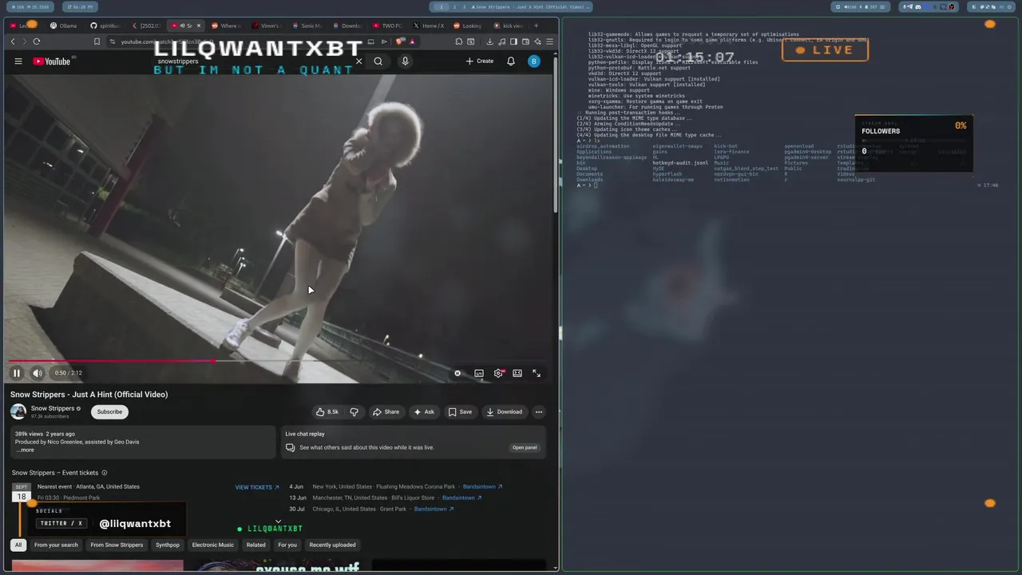
Task: Toggle subtitles/closed captions in player
Action: pyautogui.click(x=479, y=373)
